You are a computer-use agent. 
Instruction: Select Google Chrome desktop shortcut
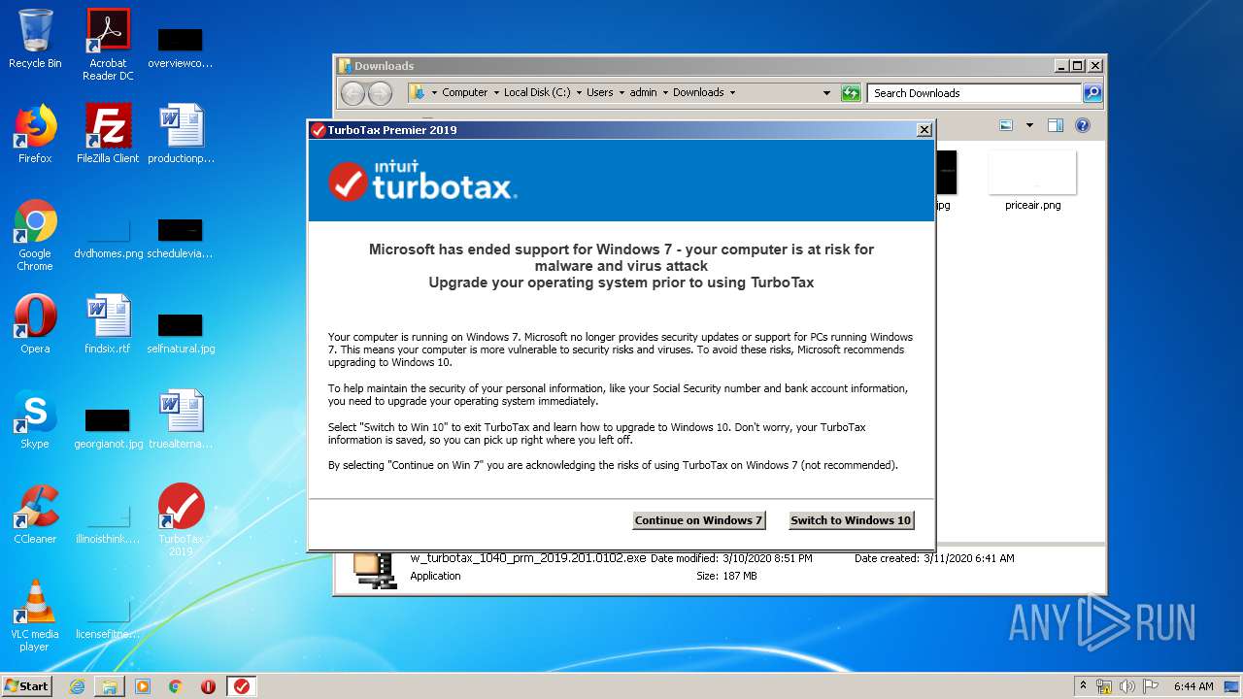[35, 236]
